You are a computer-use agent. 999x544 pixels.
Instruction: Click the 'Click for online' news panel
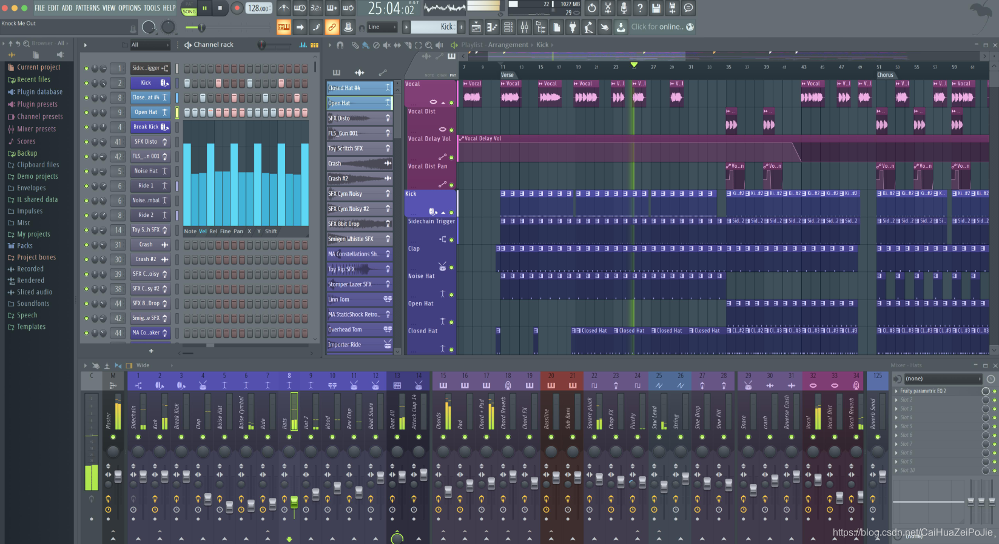(x=662, y=27)
